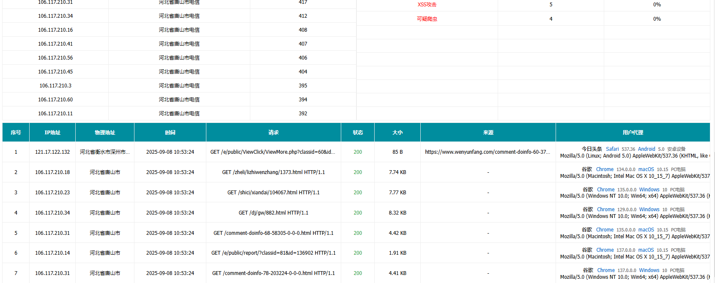Select IP 106.117.210.3 in the top table

pos(55,86)
